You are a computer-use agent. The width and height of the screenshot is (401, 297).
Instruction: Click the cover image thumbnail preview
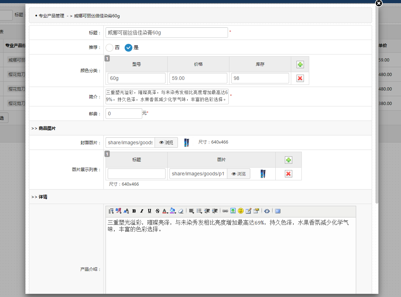[x=187, y=143]
